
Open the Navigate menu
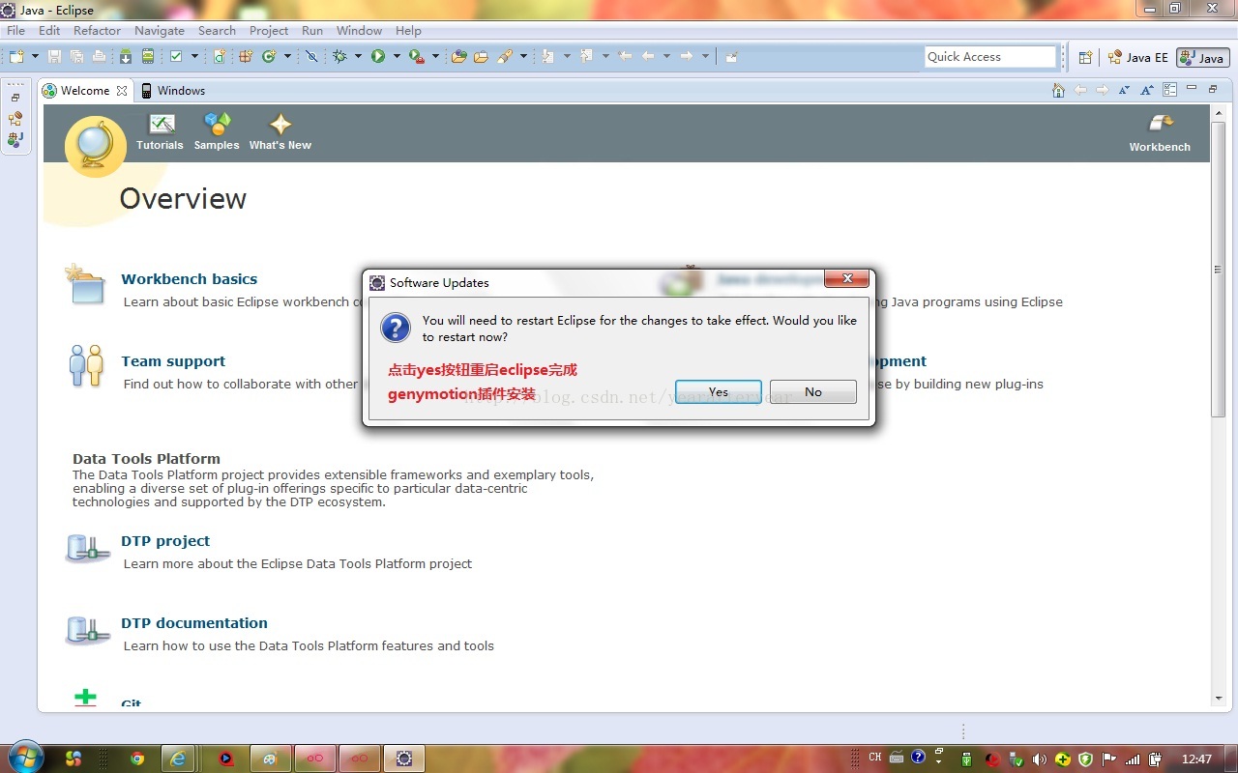160,30
